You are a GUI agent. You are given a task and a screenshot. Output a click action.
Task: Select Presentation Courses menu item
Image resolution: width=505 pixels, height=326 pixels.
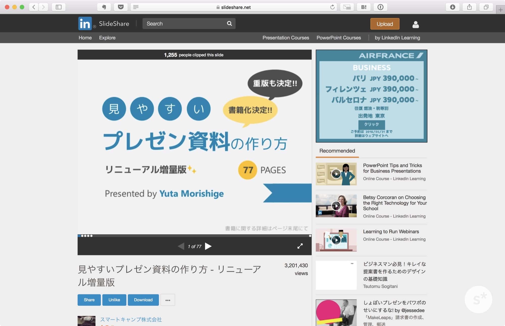point(286,38)
